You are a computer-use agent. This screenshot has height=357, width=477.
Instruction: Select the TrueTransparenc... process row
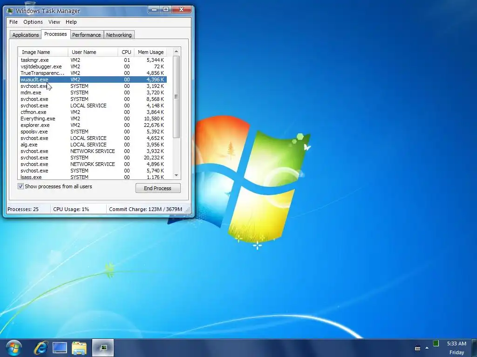tap(93, 73)
